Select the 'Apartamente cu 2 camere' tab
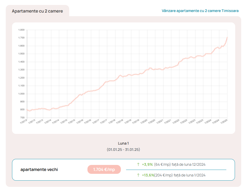Viewport: 248px width, 190px height. click(37, 11)
